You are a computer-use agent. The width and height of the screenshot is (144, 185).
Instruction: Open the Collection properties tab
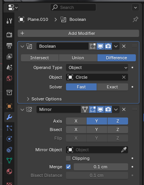pos(9,92)
